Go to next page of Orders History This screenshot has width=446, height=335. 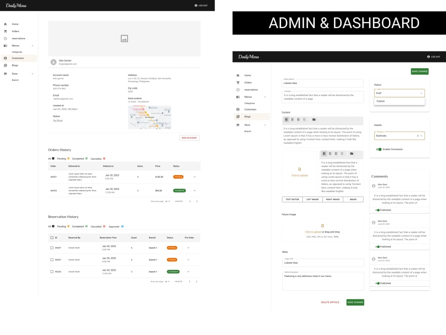point(197,201)
